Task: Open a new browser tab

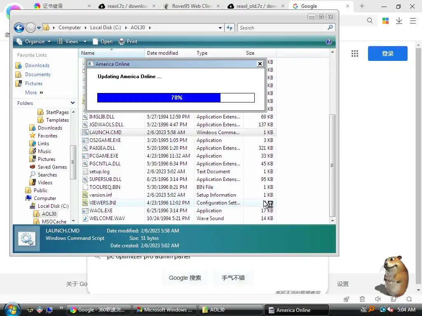Action: point(362,6)
